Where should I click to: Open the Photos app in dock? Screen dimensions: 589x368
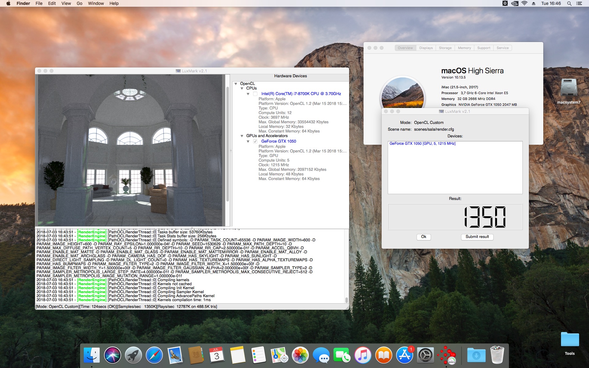click(300, 355)
